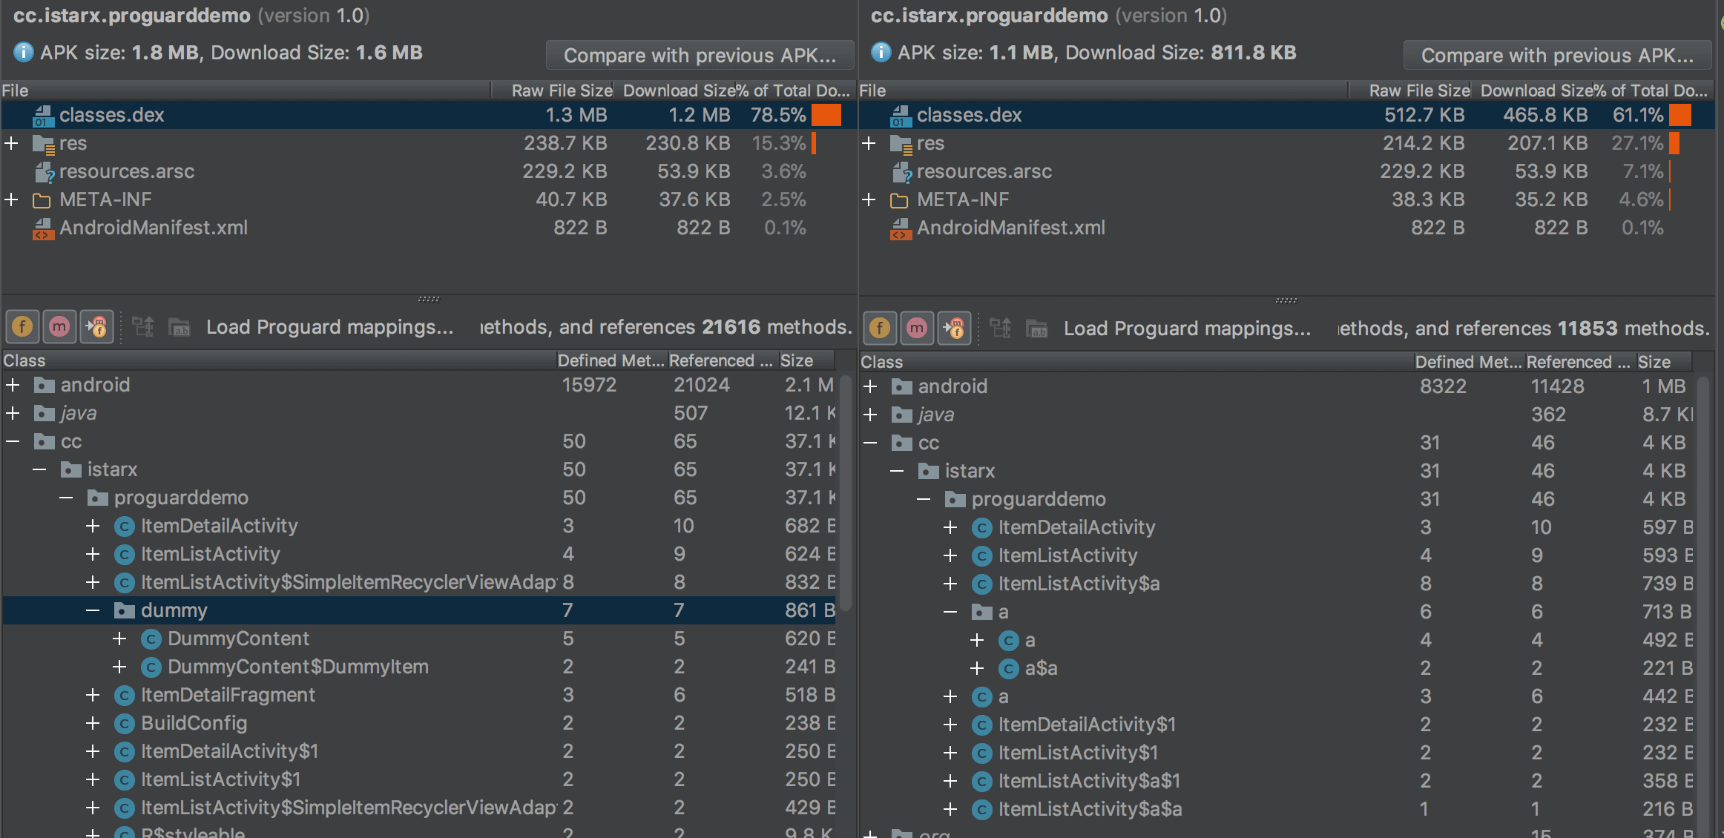1724x838 pixels.
Task: Collapse proguarddemo package in right tree
Action: [x=924, y=499]
